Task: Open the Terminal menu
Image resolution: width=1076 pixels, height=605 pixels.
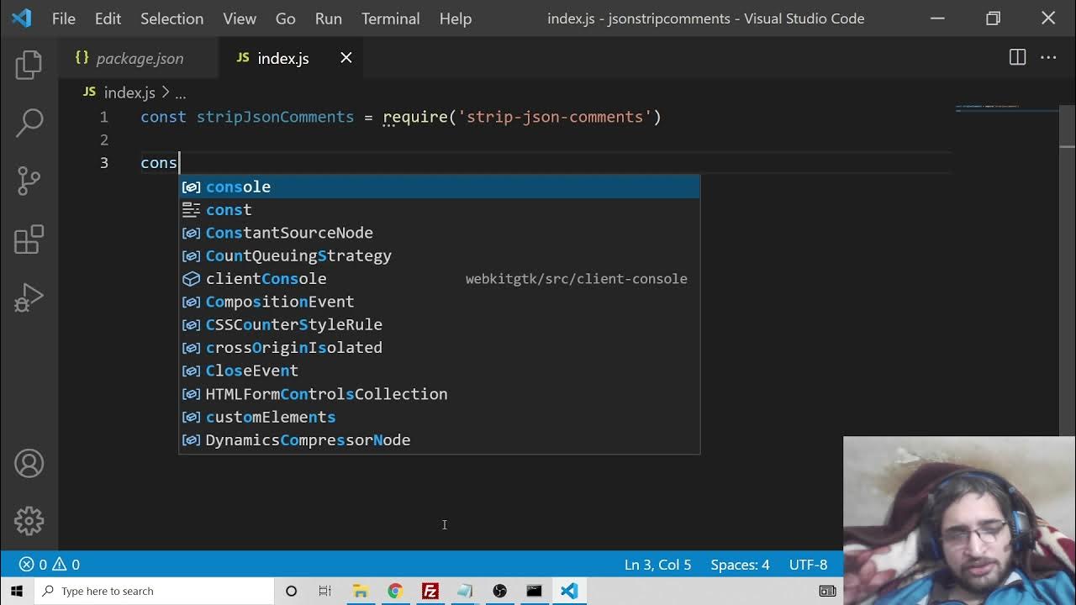Action: pos(390,18)
